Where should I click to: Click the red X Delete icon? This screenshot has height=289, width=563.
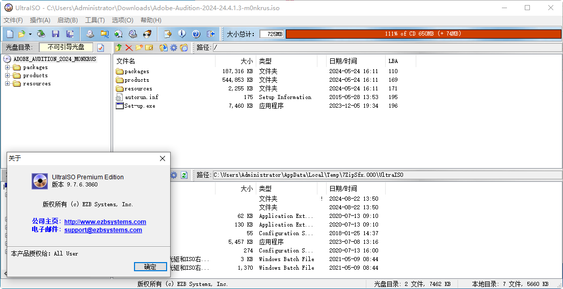point(128,47)
